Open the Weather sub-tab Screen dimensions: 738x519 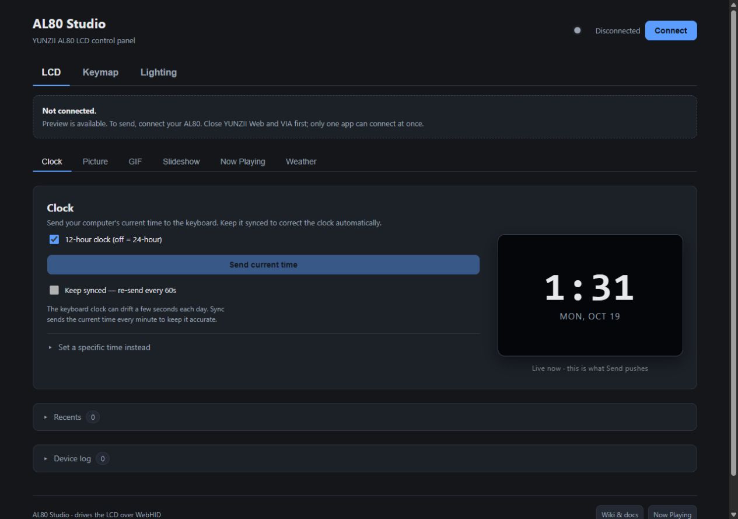point(301,162)
